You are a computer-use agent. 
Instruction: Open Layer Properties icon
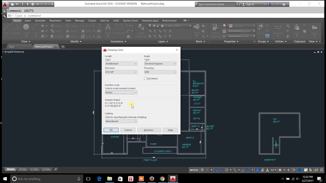tap(141, 30)
